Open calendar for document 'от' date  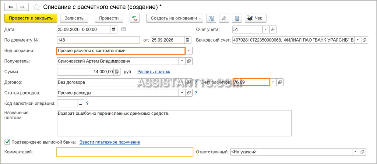[x=188, y=40]
